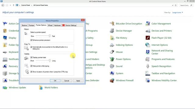Uncheck Automatically move pointer to default button
Image resolution: width=195 pixels, height=109 pixels.
click(31, 47)
